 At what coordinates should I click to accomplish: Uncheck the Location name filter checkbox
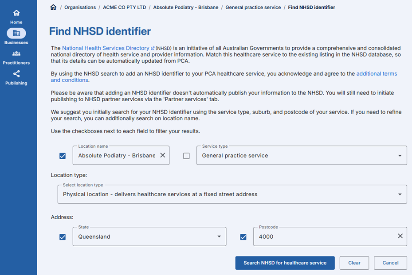[x=63, y=155]
